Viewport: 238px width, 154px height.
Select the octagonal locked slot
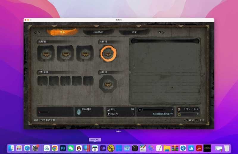click(108, 84)
